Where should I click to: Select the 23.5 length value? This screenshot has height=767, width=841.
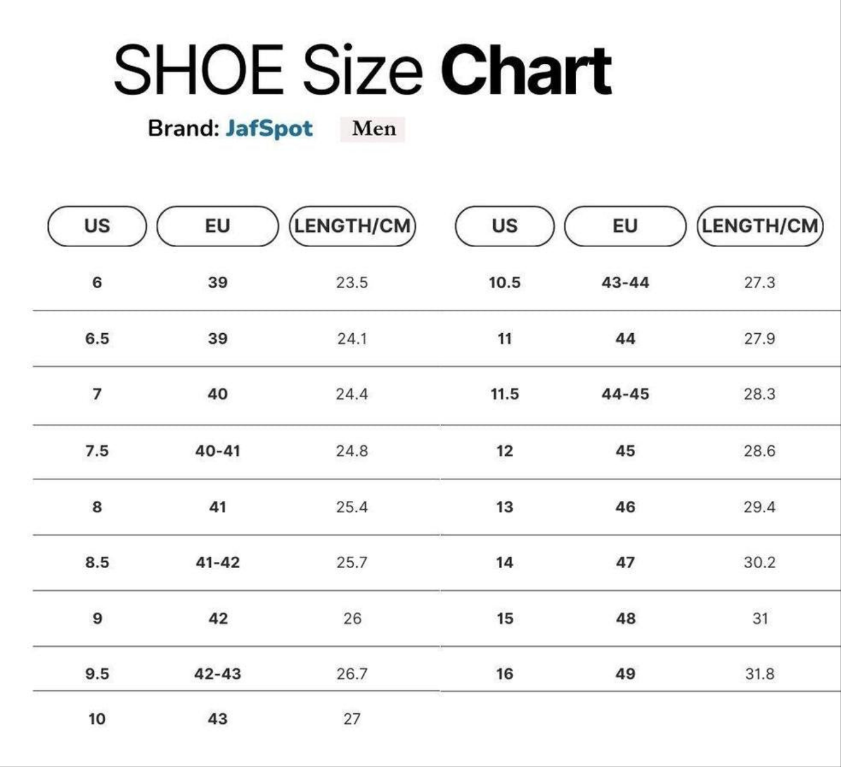tap(352, 282)
